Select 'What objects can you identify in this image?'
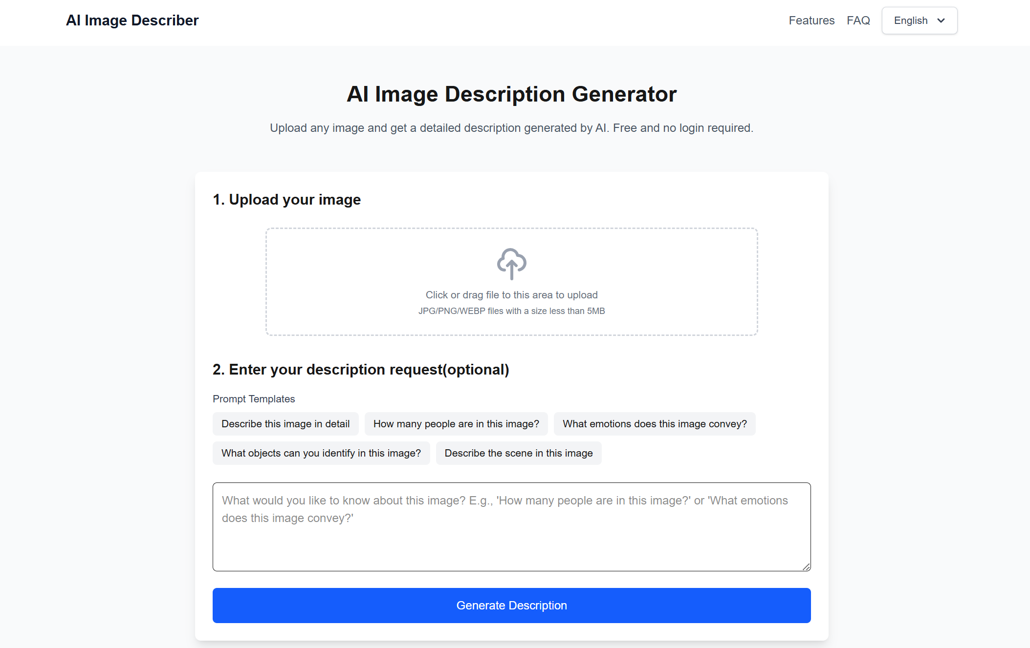Viewport: 1030px width, 648px height. pyautogui.click(x=321, y=453)
